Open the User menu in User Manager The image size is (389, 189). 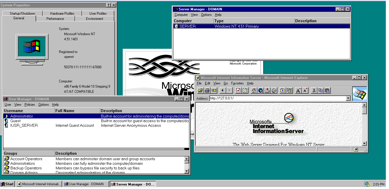[8, 105]
